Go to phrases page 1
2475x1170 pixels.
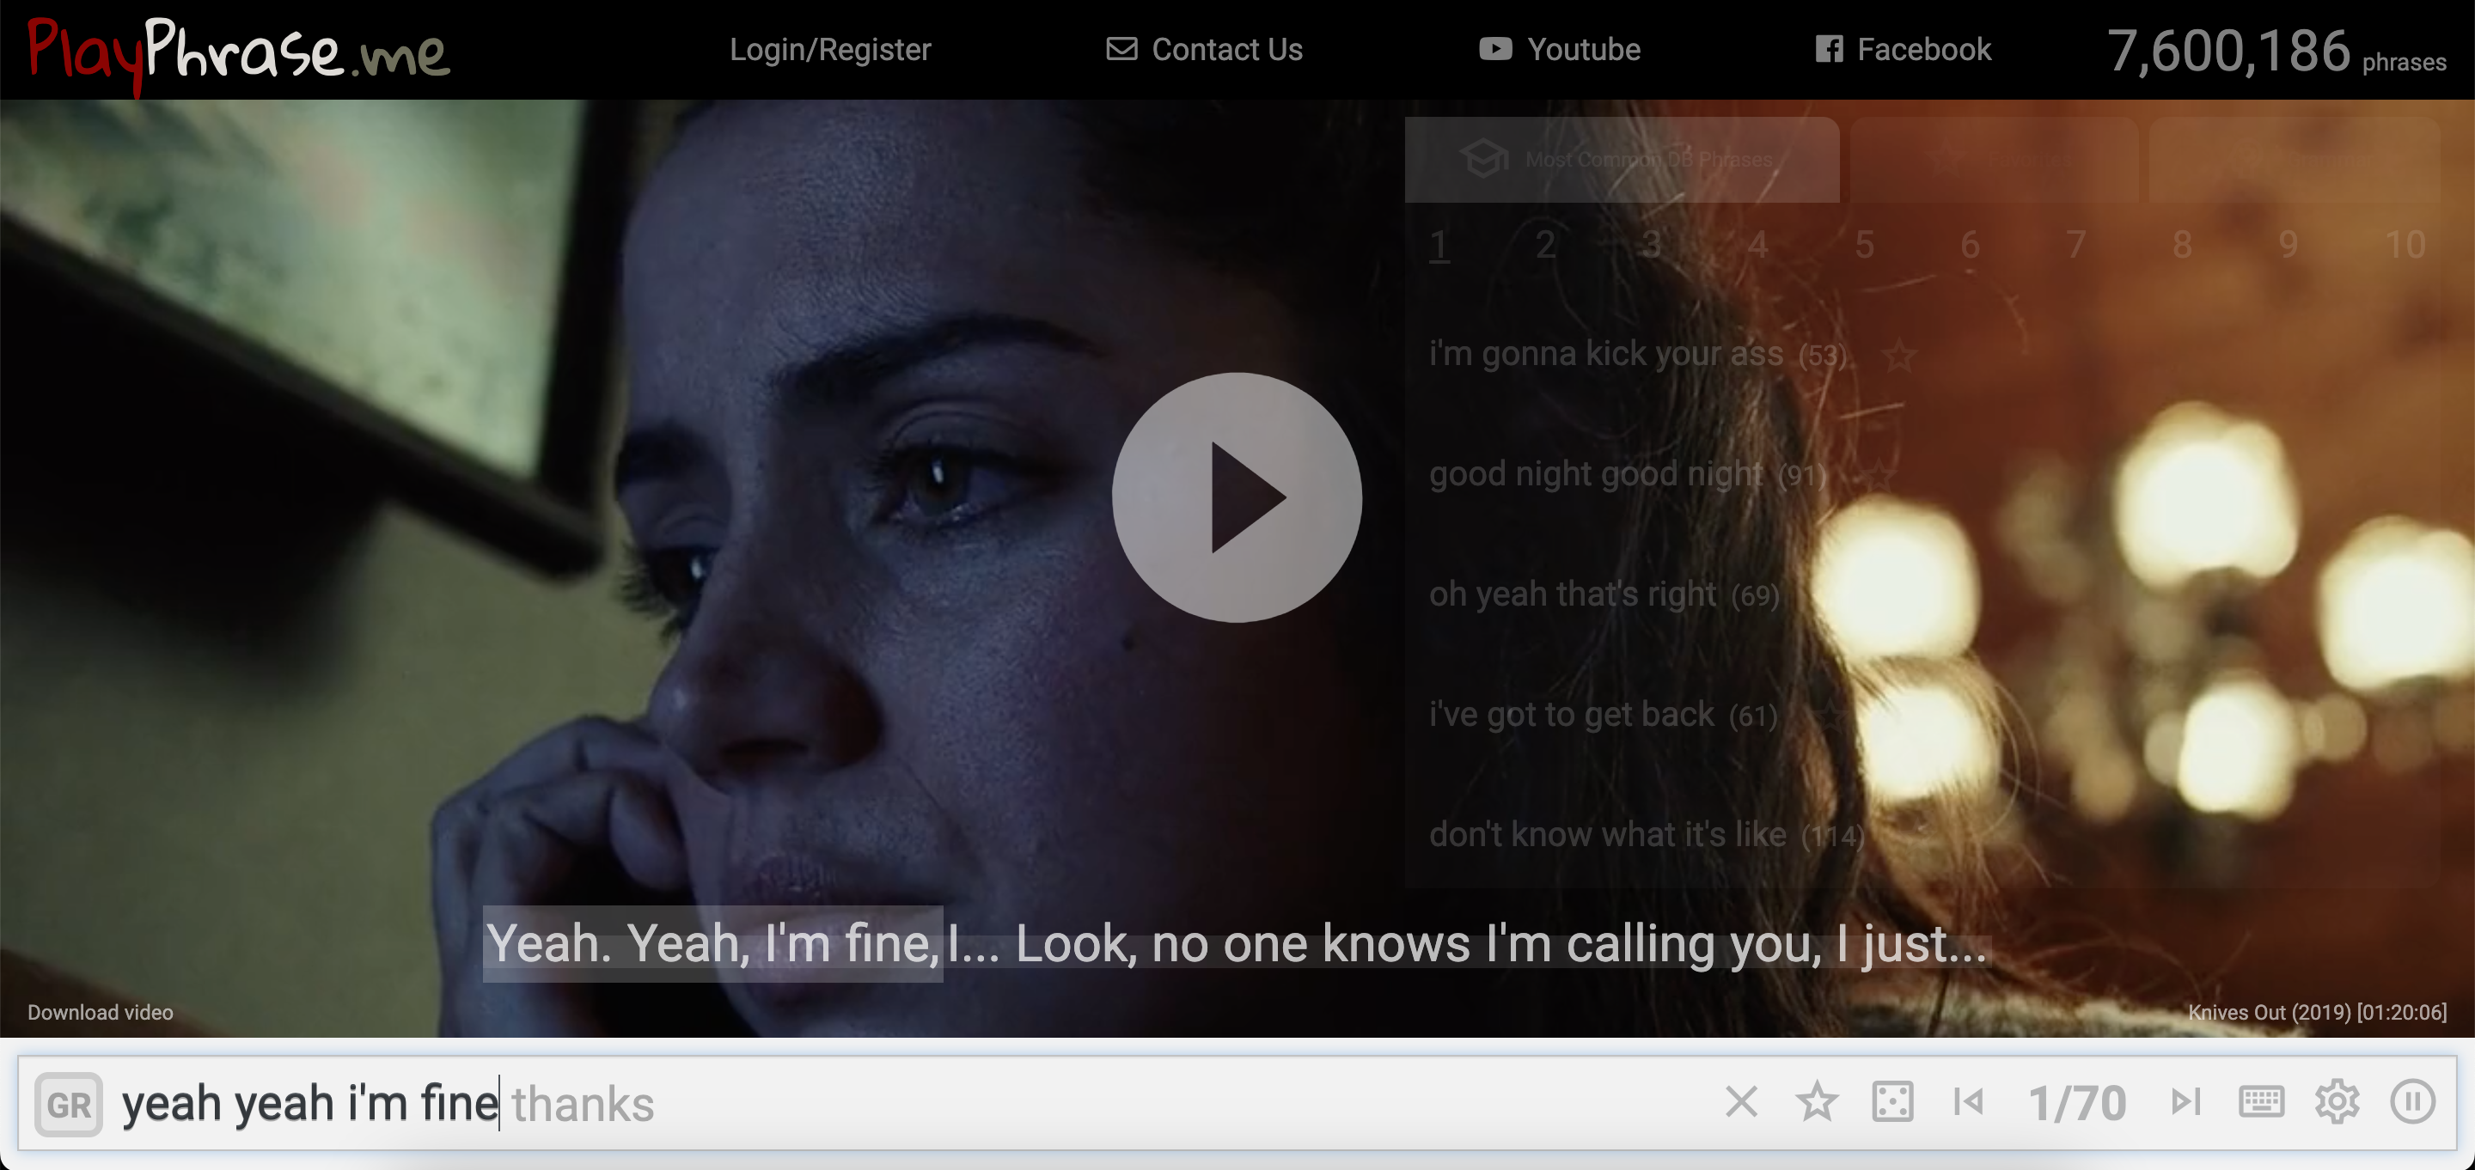tap(1439, 245)
